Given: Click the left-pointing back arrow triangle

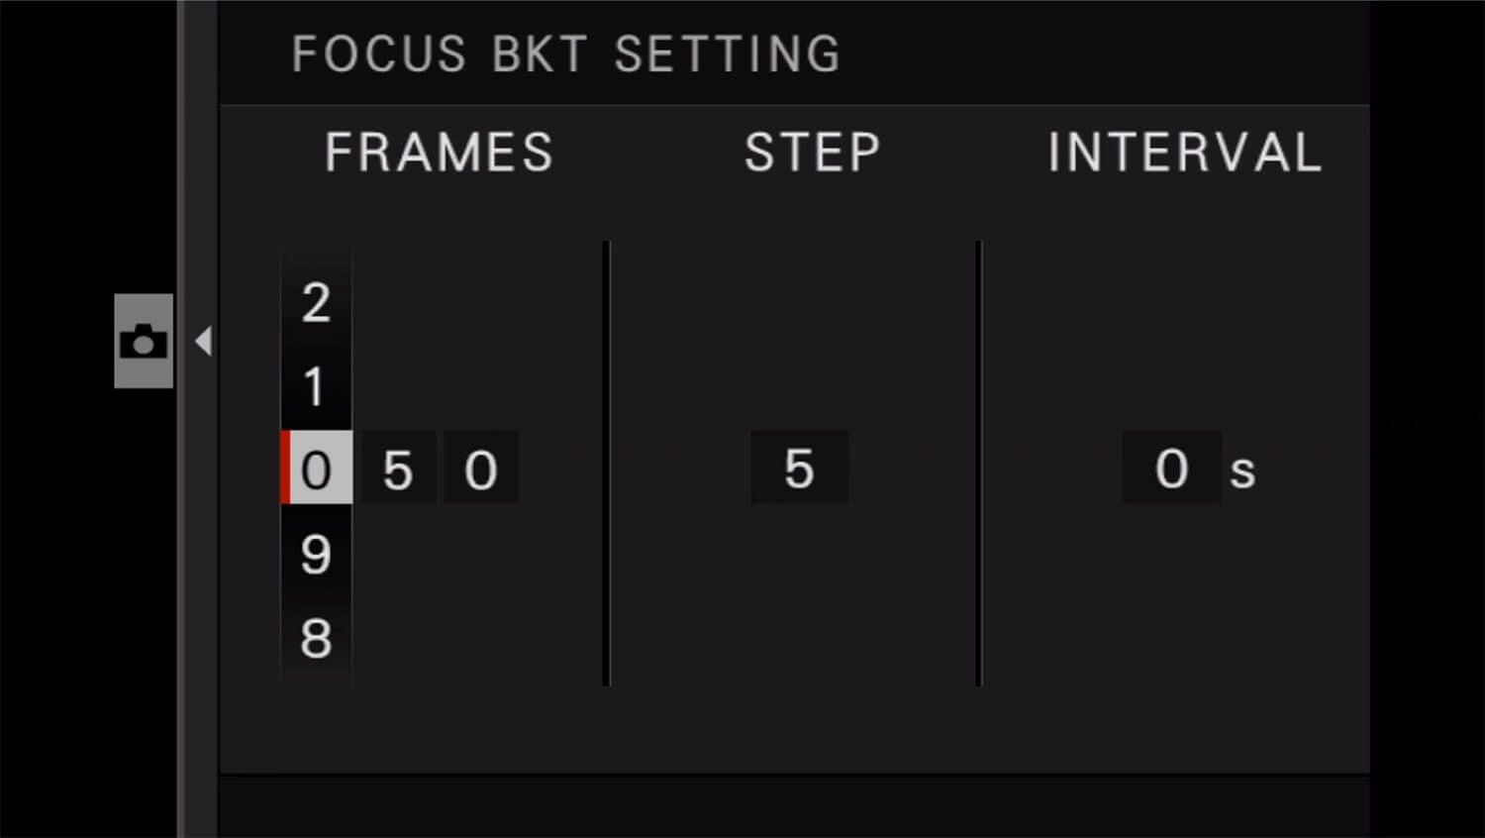Looking at the screenshot, I should 204,341.
